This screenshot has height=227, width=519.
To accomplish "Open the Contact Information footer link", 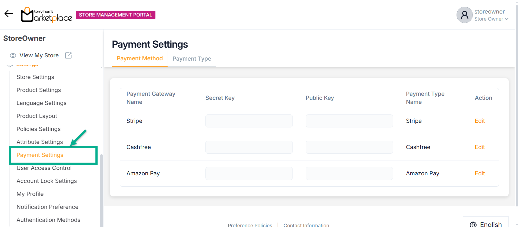I will point(306,225).
